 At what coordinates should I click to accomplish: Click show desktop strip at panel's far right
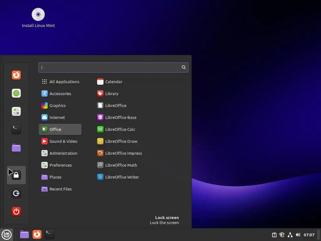(x=319, y=235)
